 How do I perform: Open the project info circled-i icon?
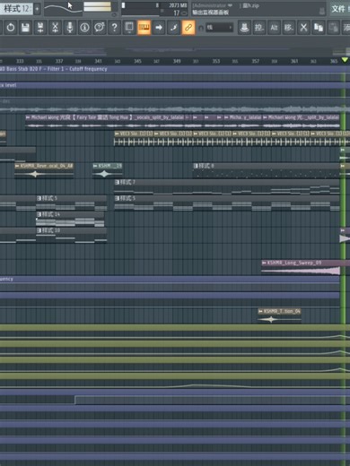(x=84, y=28)
